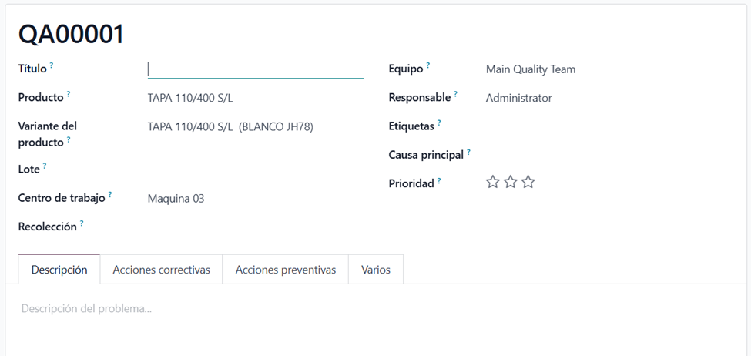Set priority to the third star

(x=528, y=182)
